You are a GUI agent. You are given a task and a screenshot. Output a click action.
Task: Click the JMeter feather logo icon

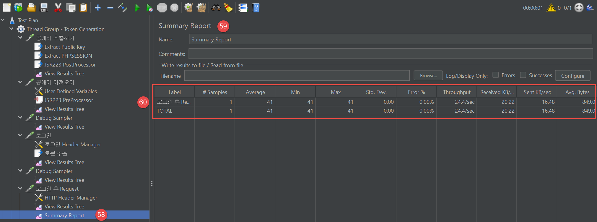click(590, 8)
